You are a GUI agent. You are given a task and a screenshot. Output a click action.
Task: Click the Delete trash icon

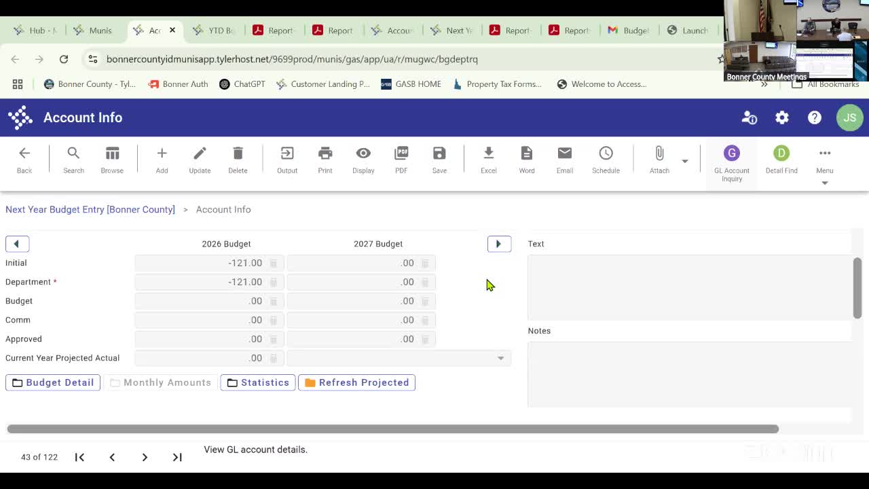[238, 160]
